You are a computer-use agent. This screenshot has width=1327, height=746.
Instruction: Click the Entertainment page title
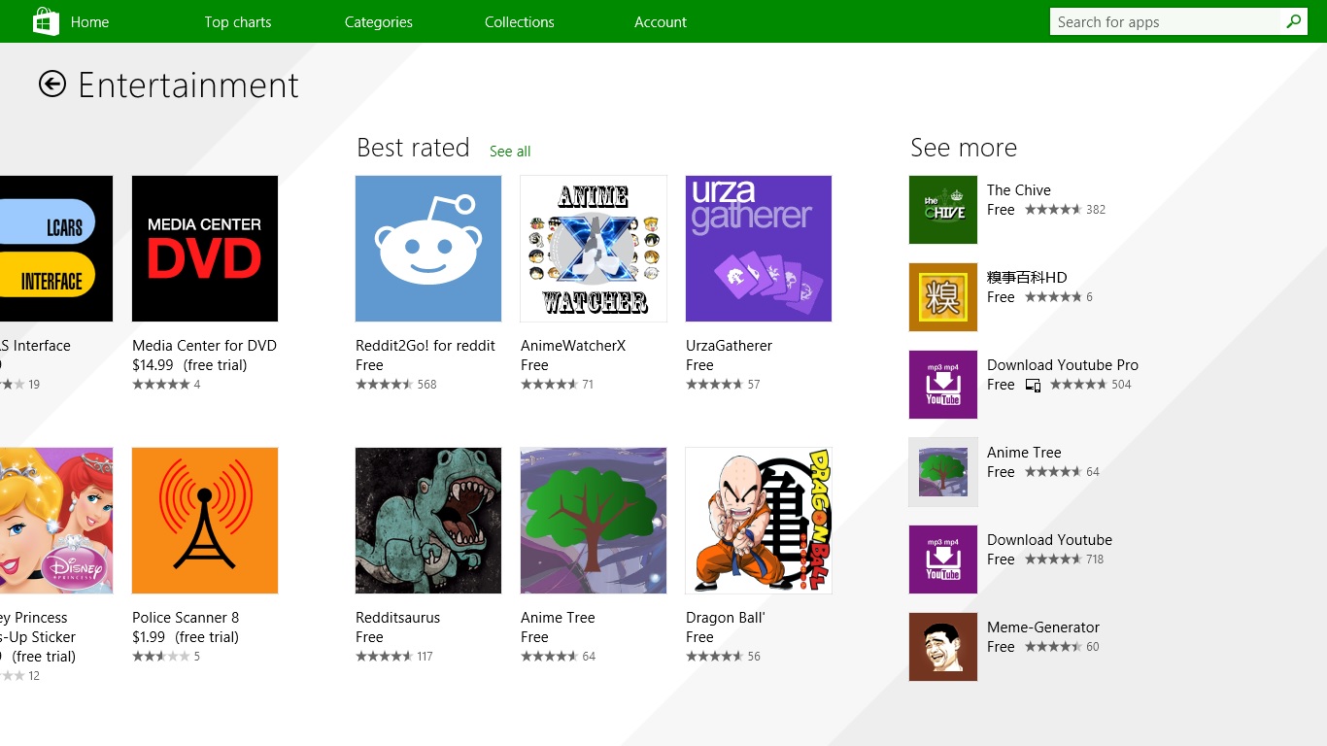pyautogui.click(x=188, y=85)
